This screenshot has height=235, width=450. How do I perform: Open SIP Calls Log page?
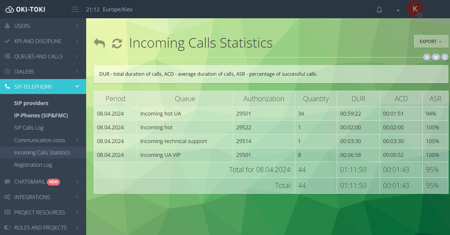(x=29, y=128)
